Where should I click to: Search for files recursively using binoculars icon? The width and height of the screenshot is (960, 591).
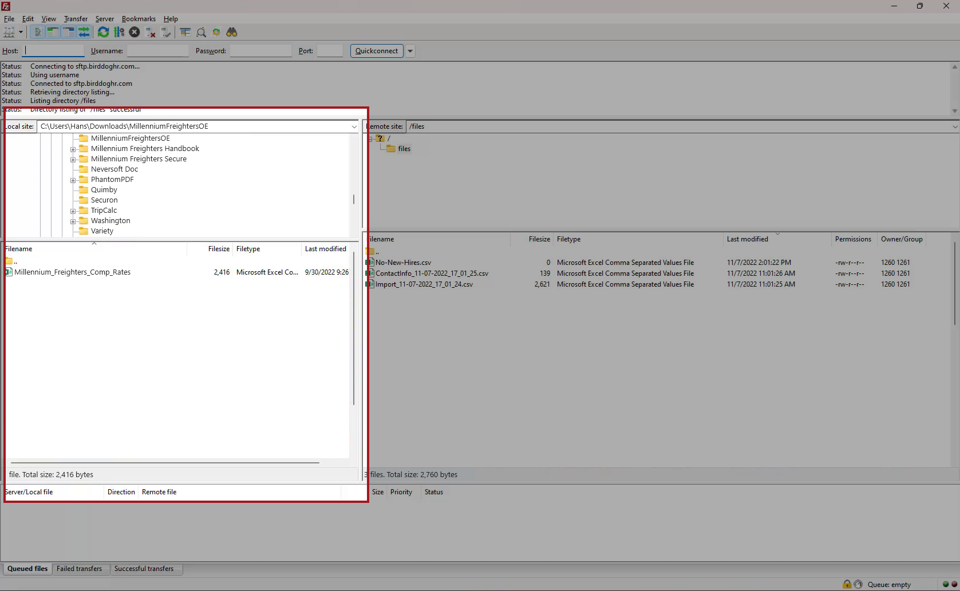pos(232,32)
